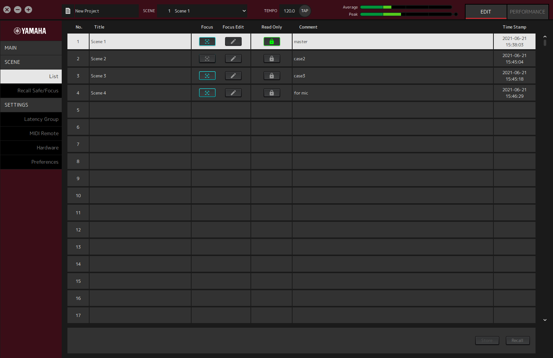
Task: Enable Read Only lock on Scene 3
Action: pyautogui.click(x=272, y=76)
